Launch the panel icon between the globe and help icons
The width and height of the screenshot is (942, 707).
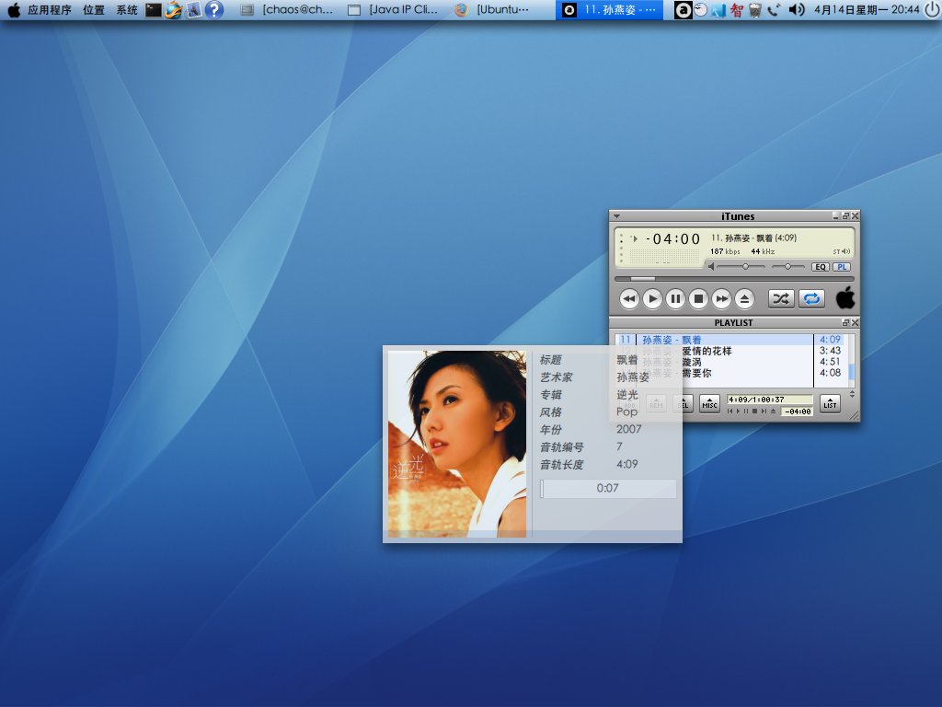(x=193, y=9)
